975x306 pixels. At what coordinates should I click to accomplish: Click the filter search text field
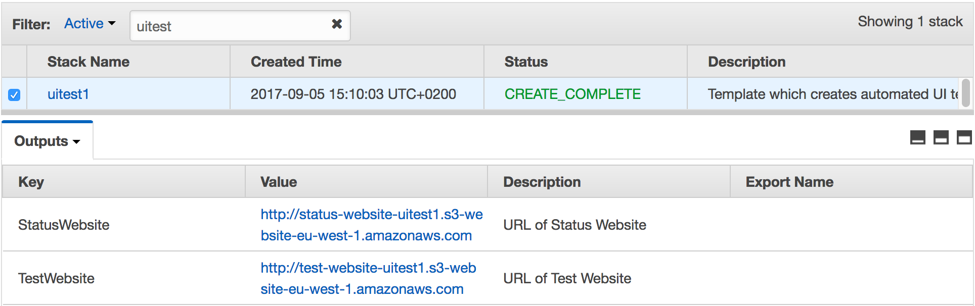pos(230,26)
